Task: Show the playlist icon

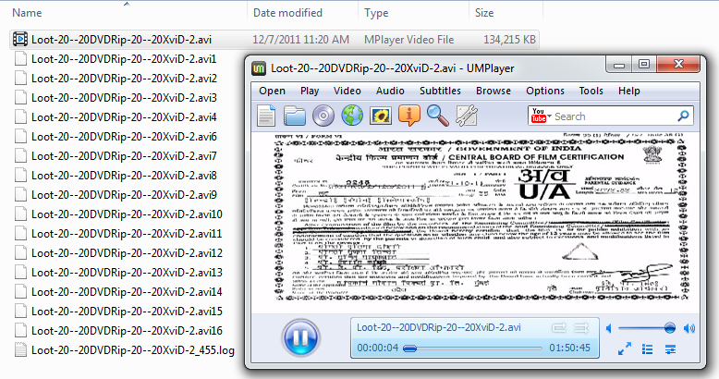Action: [648, 349]
